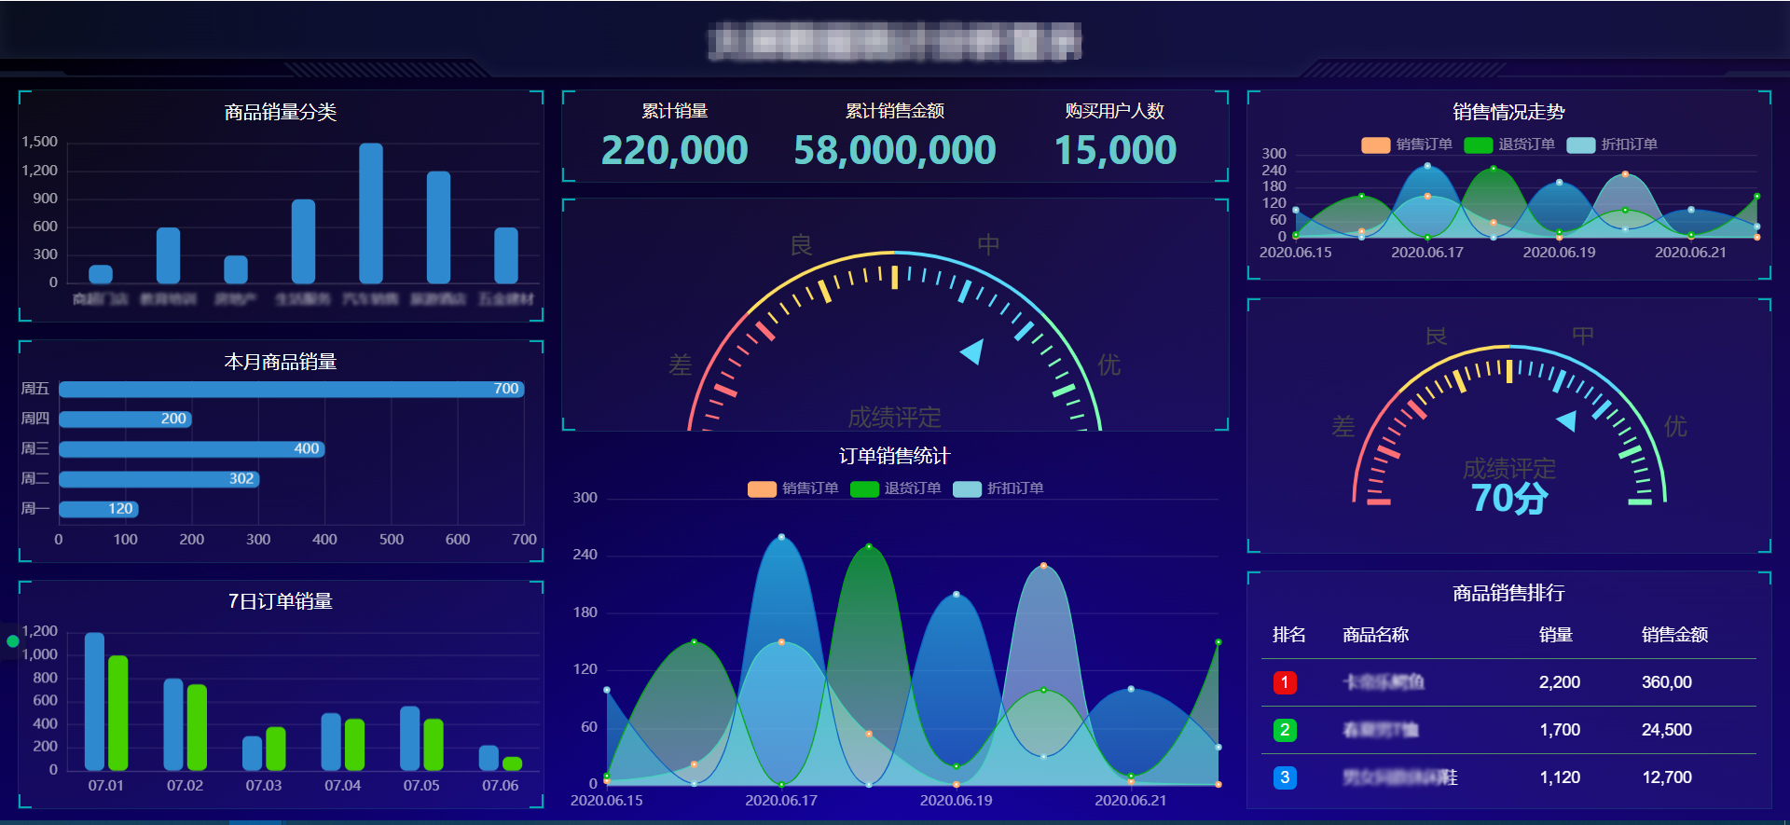Click the 24,500 amount cell
Image resolution: width=1790 pixels, height=825 pixels.
[x=1667, y=730]
